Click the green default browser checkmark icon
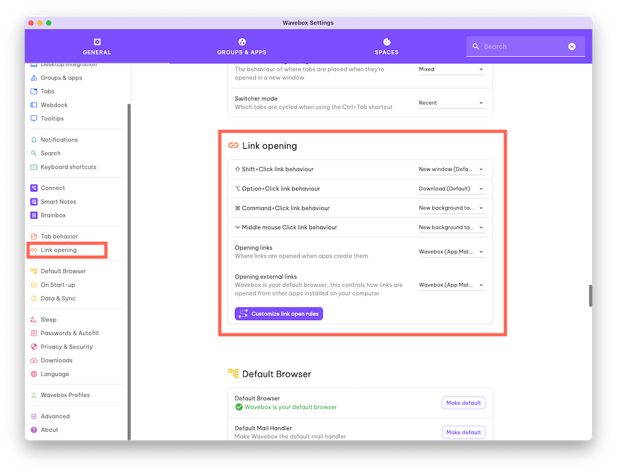Viewport: 617px width, 473px height. click(239, 407)
